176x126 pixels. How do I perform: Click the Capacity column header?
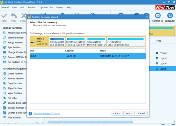[x=82, y=51]
